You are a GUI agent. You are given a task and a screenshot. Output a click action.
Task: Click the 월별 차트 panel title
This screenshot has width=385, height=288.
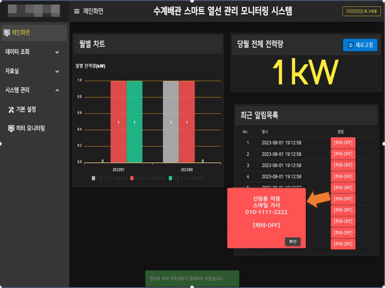(92, 44)
